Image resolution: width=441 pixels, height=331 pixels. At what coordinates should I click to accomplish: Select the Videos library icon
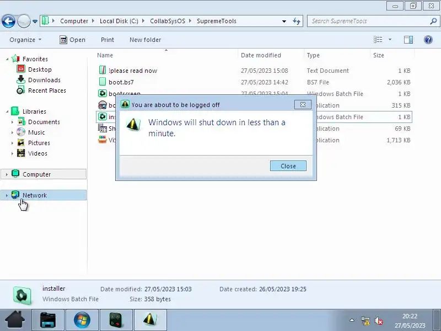pos(21,153)
